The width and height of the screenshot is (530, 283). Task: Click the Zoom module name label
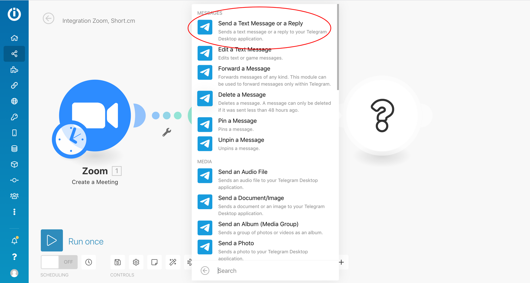pyautogui.click(x=95, y=171)
